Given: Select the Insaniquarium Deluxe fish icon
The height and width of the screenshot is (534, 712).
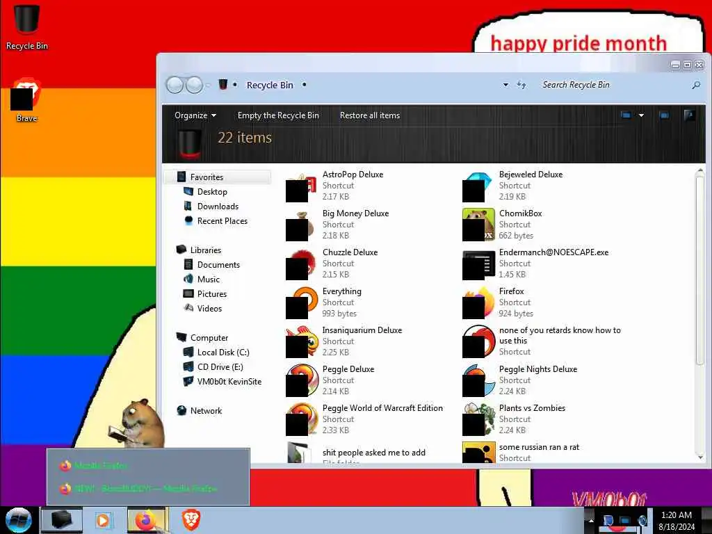Looking at the screenshot, I should (302, 342).
